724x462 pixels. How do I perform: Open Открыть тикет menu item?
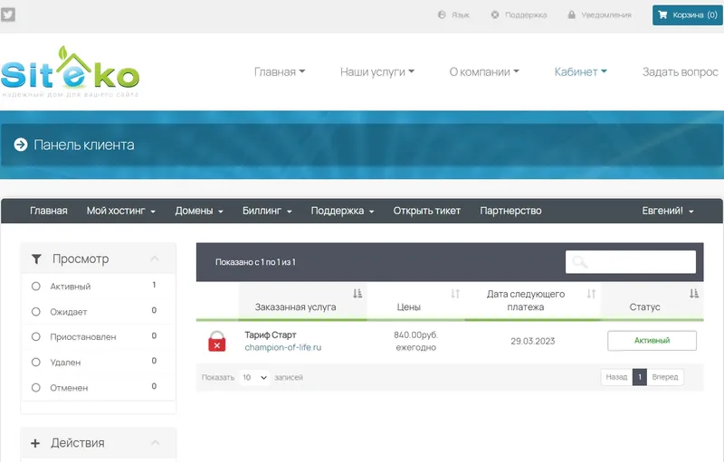tap(426, 211)
